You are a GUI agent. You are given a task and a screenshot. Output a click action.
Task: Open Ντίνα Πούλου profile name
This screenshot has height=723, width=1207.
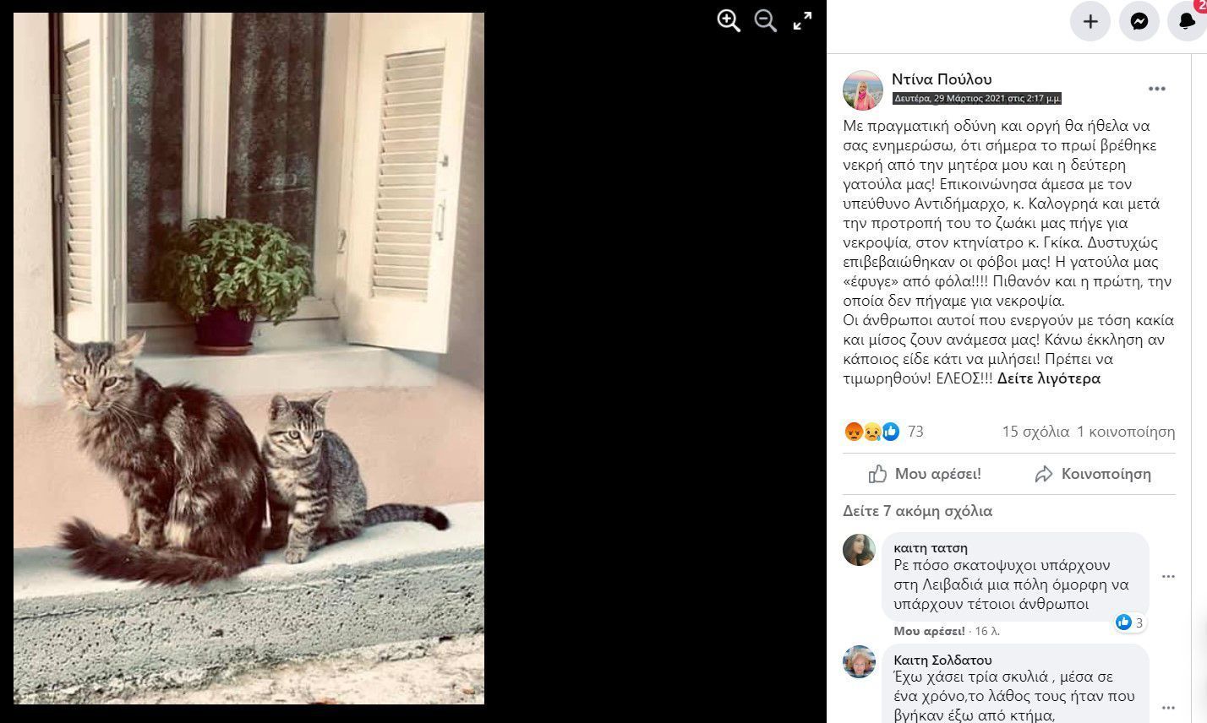coord(942,79)
